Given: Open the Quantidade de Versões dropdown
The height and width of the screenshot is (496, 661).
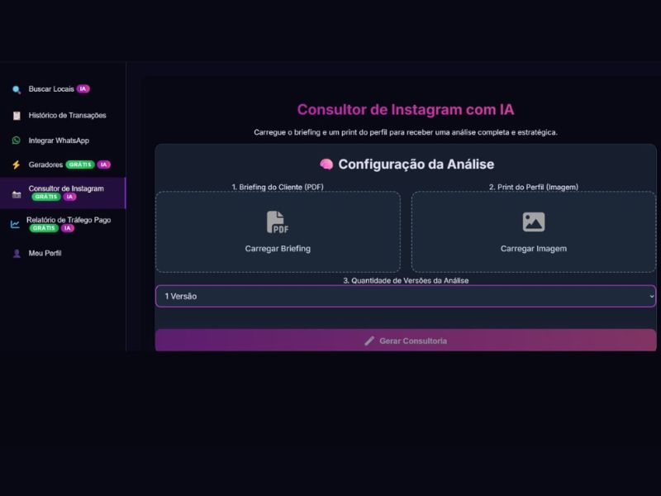Looking at the screenshot, I should 404,296.
